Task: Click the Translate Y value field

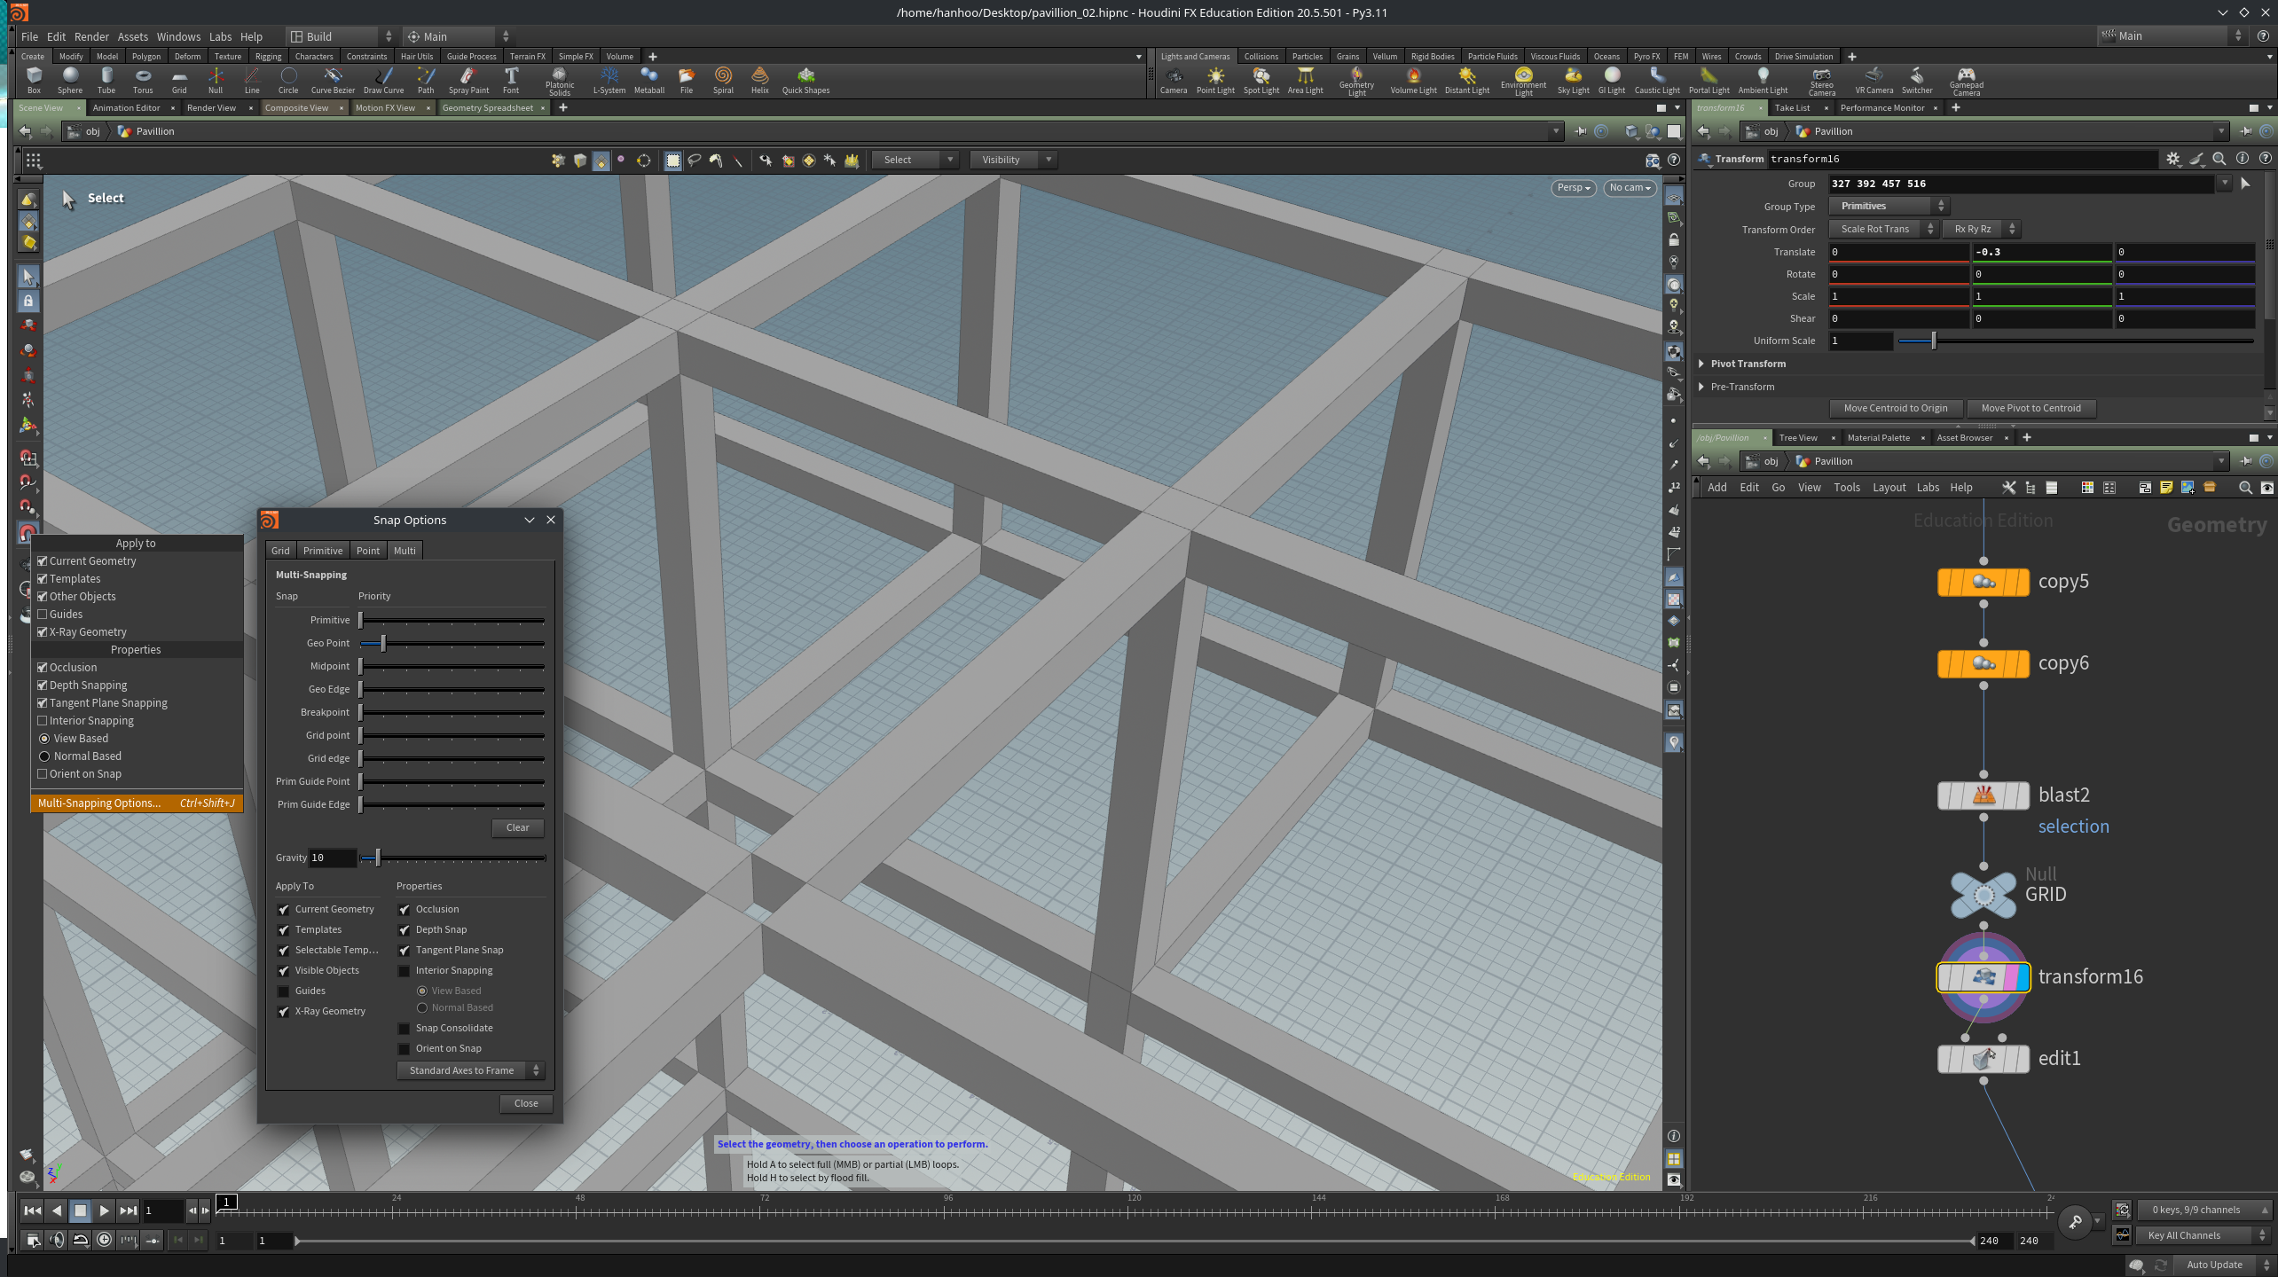Action: (2040, 252)
